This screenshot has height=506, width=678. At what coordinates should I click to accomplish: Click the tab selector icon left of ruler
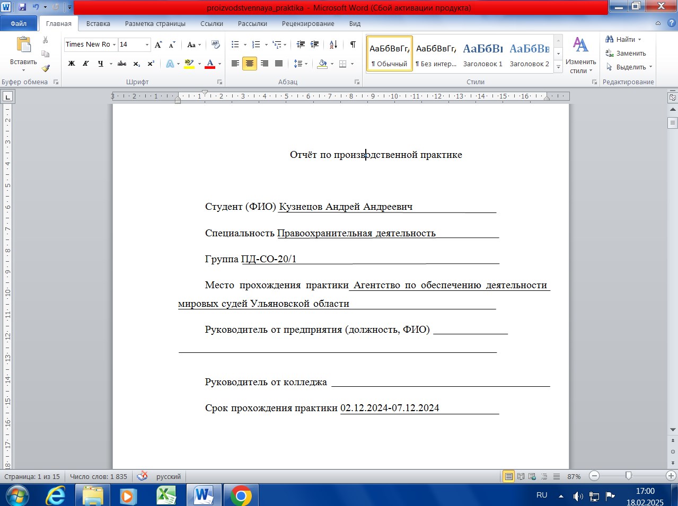pyautogui.click(x=8, y=96)
